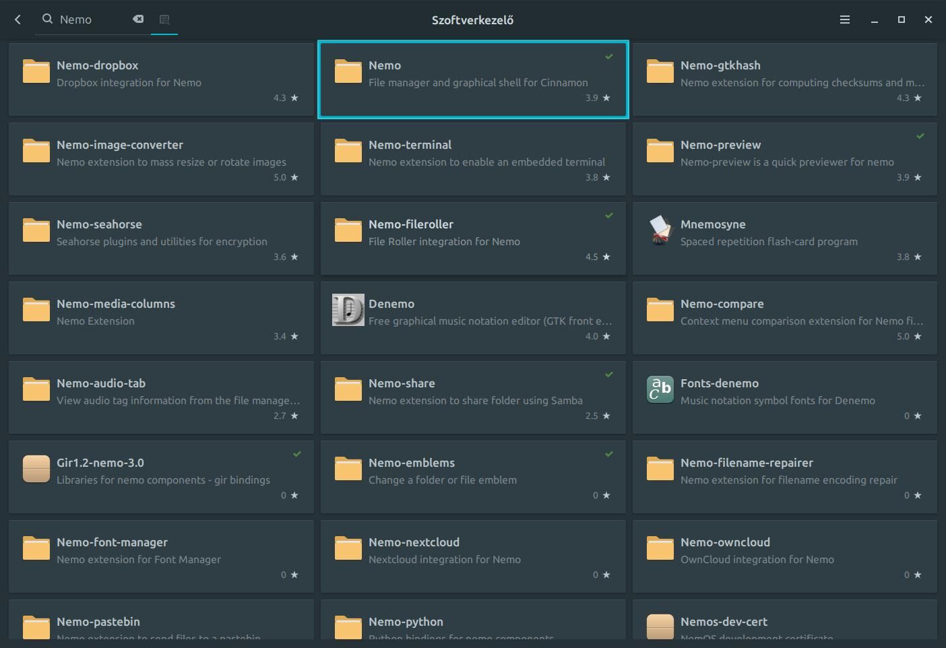Click the Nemo-preview title text
This screenshot has height=648, width=946.
pos(721,145)
